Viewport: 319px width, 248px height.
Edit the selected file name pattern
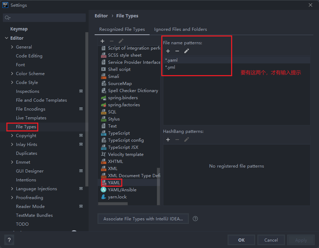(x=186, y=51)
